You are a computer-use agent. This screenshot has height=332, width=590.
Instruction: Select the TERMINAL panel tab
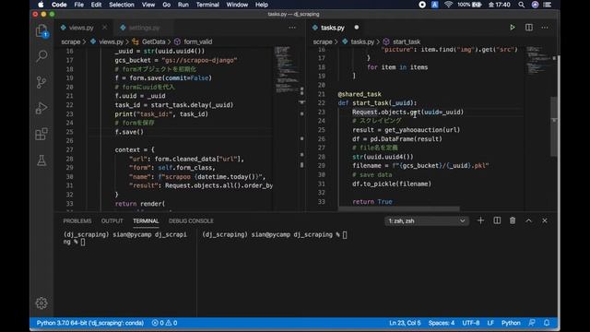point(146,221)
